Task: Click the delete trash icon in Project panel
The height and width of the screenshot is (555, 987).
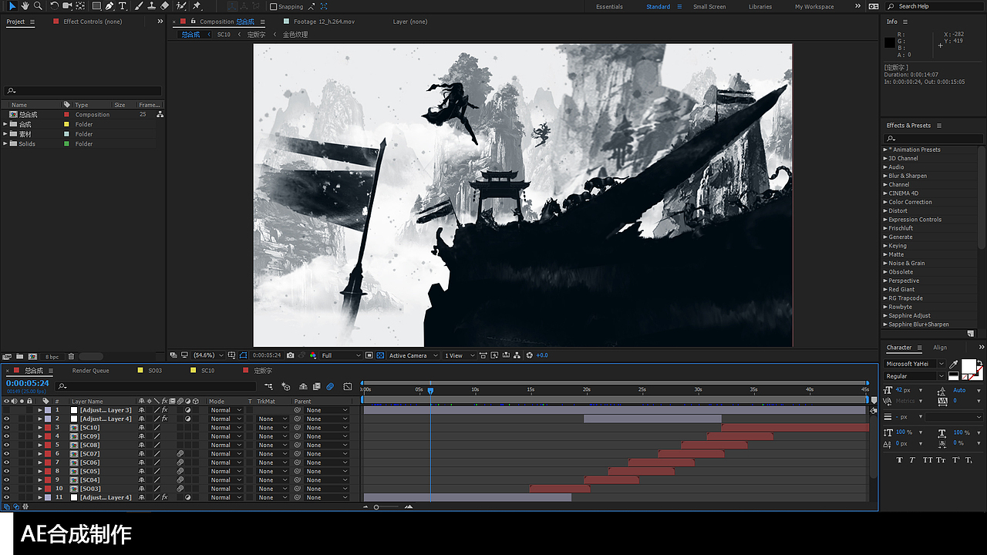Action: [71, 357]
